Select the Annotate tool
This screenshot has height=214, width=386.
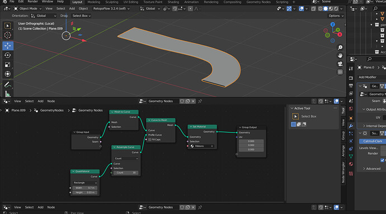pos(8,85)
